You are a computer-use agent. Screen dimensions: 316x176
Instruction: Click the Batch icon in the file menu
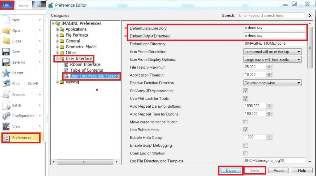pyautogui.click(x=6, y=105)
